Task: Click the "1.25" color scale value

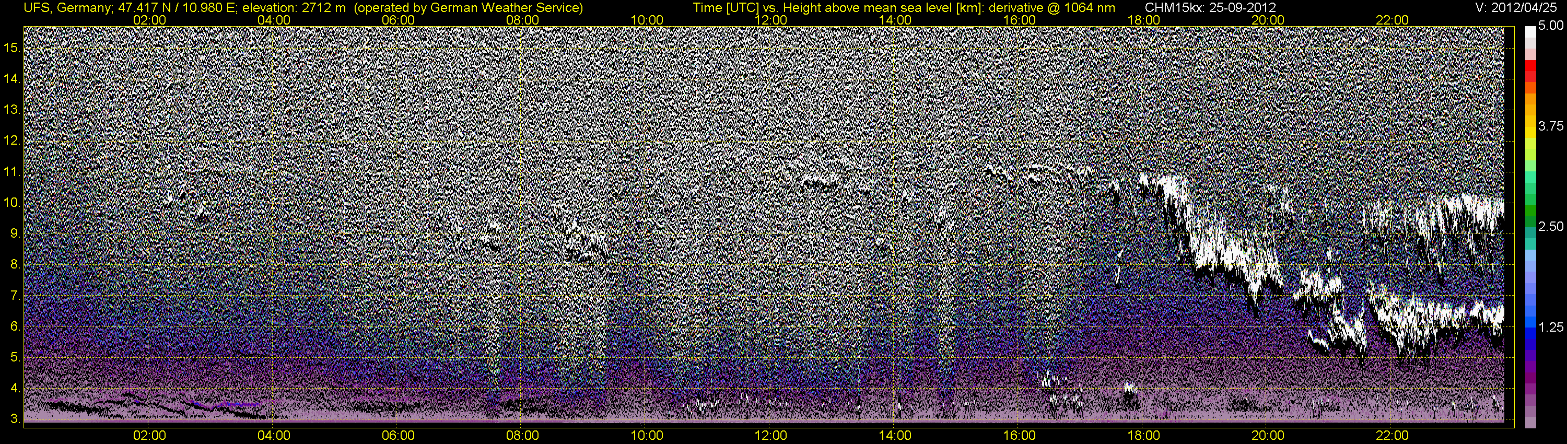Action: coord(1551,327)
